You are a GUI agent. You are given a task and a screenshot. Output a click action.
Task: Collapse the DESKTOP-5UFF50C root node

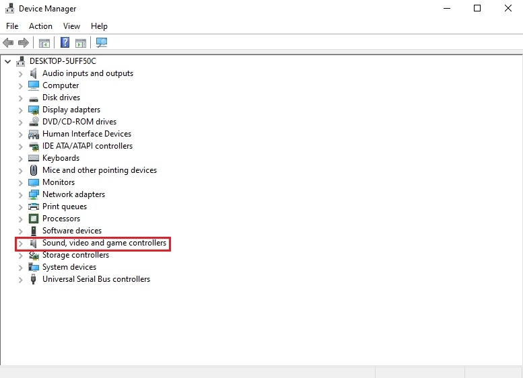8,62
